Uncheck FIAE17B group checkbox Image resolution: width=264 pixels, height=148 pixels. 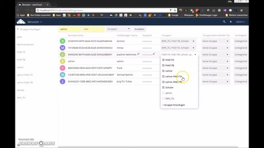pyautogui.click(x=163, y=65)
